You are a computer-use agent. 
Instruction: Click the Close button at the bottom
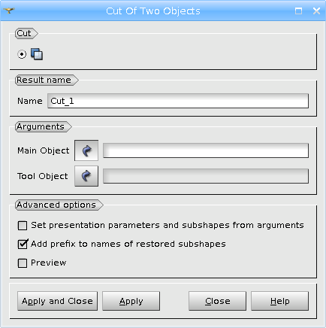tap(217, 301)
